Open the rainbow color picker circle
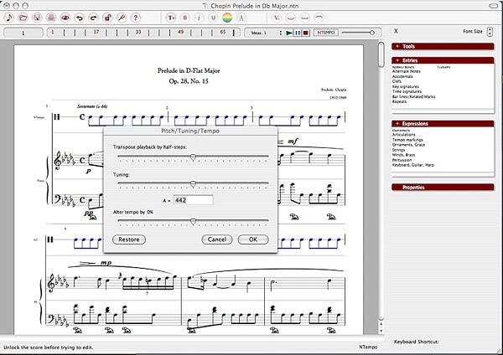The image size is (503, 355). [227, 18]
